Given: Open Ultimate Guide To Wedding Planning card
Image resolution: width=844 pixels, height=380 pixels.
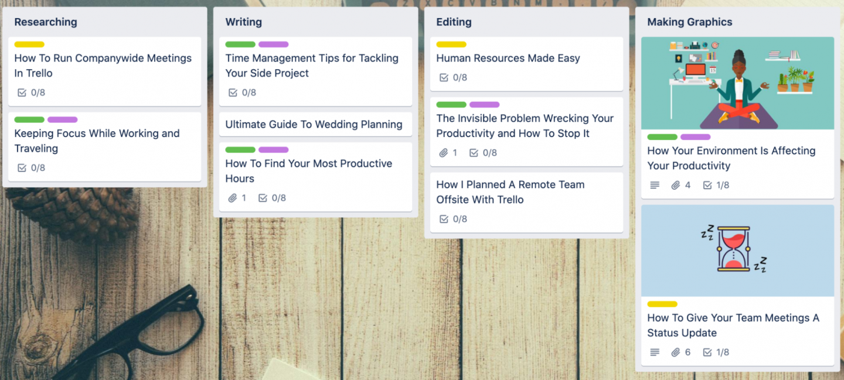Looking at the screenshot, I should 314,124.
